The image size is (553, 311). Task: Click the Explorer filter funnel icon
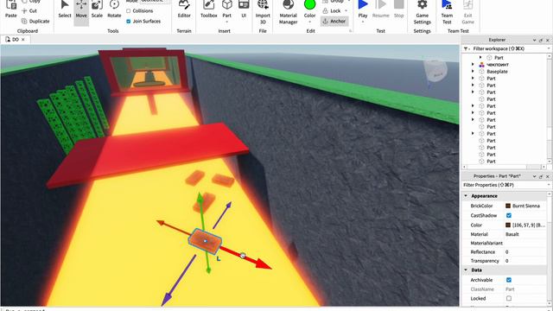(466, 48)
